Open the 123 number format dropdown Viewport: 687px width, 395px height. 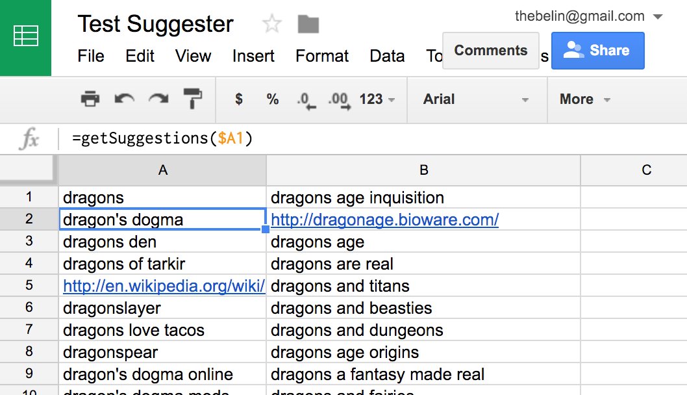377,99
